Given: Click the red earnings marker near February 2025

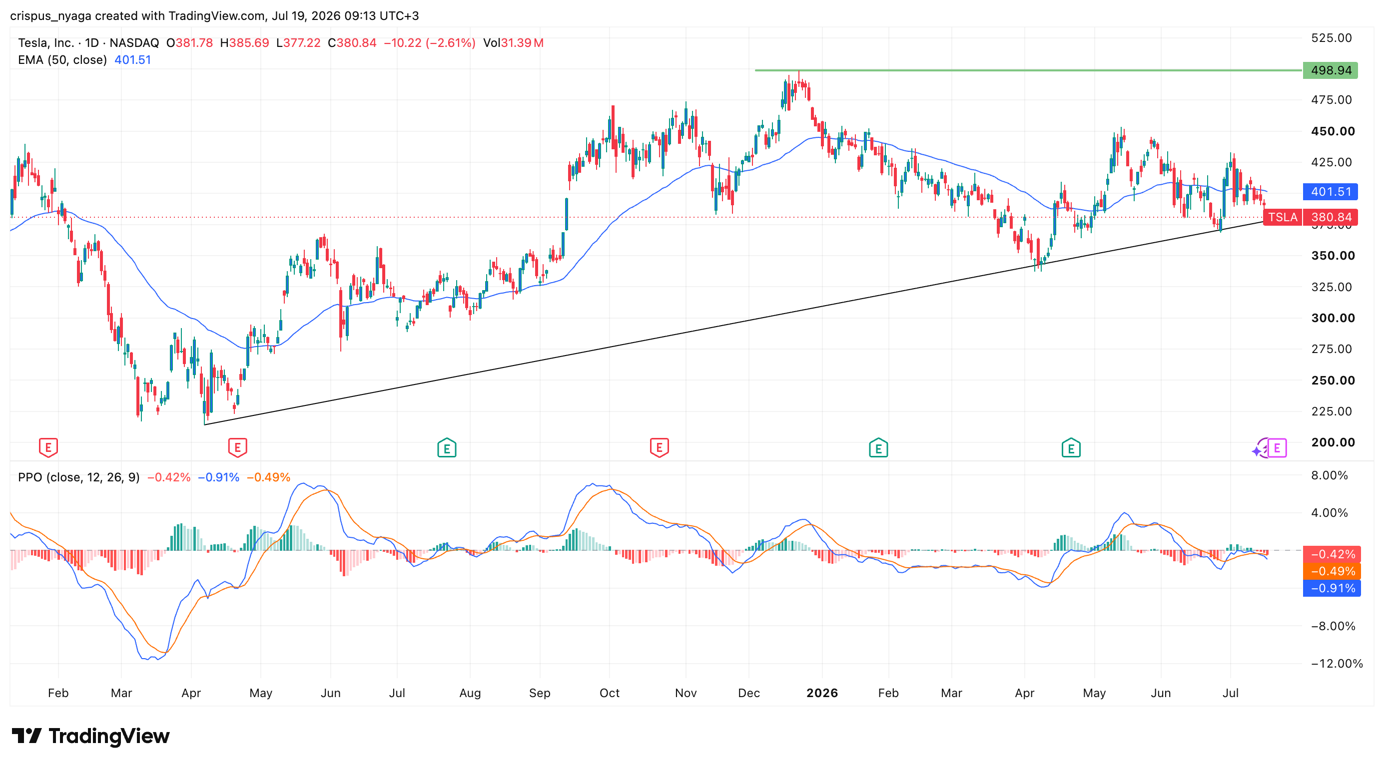Looking at the screenshot, I should click(x=48, y=447).
